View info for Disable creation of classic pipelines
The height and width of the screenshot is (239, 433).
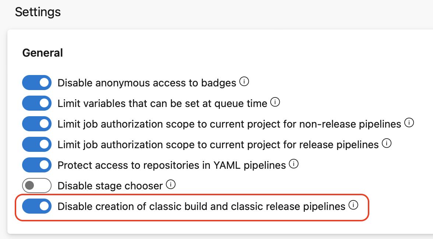pyautogui.click(x=353, y=205)
